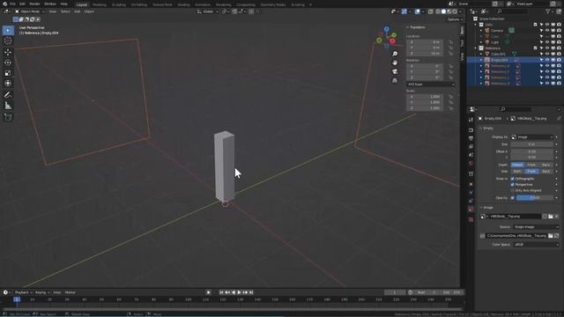Open the Add menu in the viewport header
Viewport: 564px width, 317px height.
(x=77, y=11)
